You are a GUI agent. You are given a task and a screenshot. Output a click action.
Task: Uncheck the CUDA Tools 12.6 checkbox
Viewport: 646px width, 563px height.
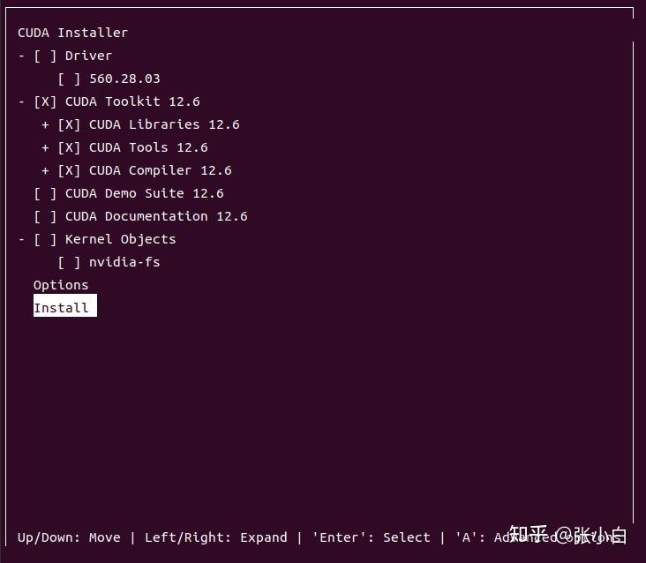[70, 147]
